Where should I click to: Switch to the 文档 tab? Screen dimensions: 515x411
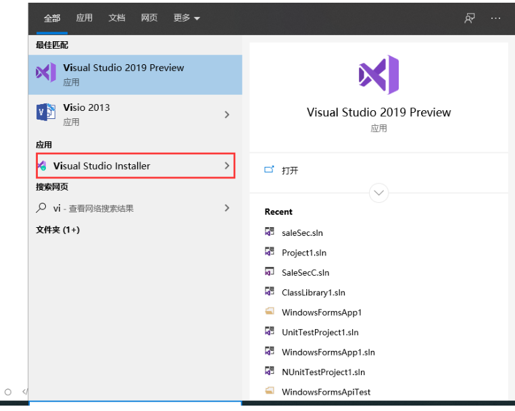(x=117, y=18)
